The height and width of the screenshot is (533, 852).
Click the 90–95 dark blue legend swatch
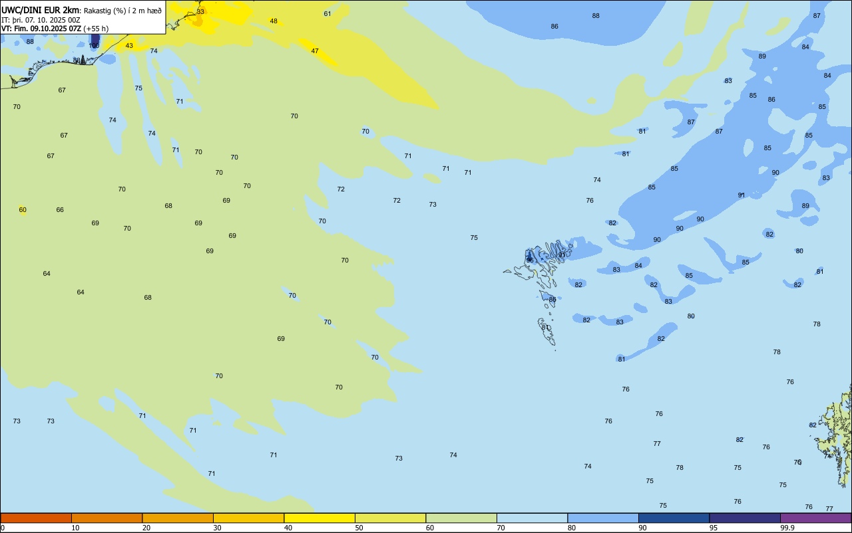click(x=674, y=518)
